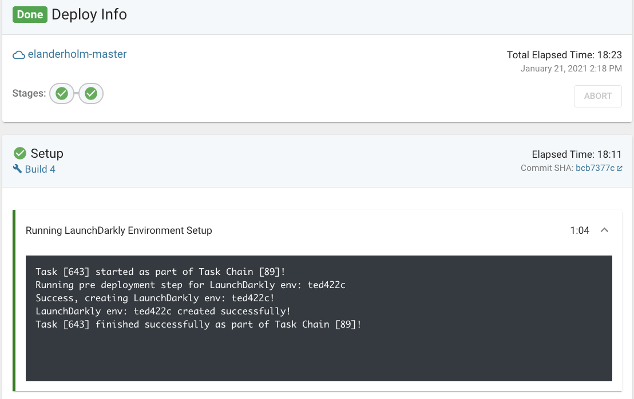This screenshot has width=634, height=399.
Task: Collapse the LaunchDarkly Environment Setup log
Action: click(x=605, y=230)
